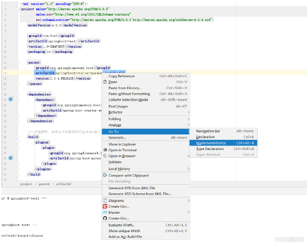Screen dimensions: 308x244
Task: Choose Show unique XPath
Action: pos(146,231)
